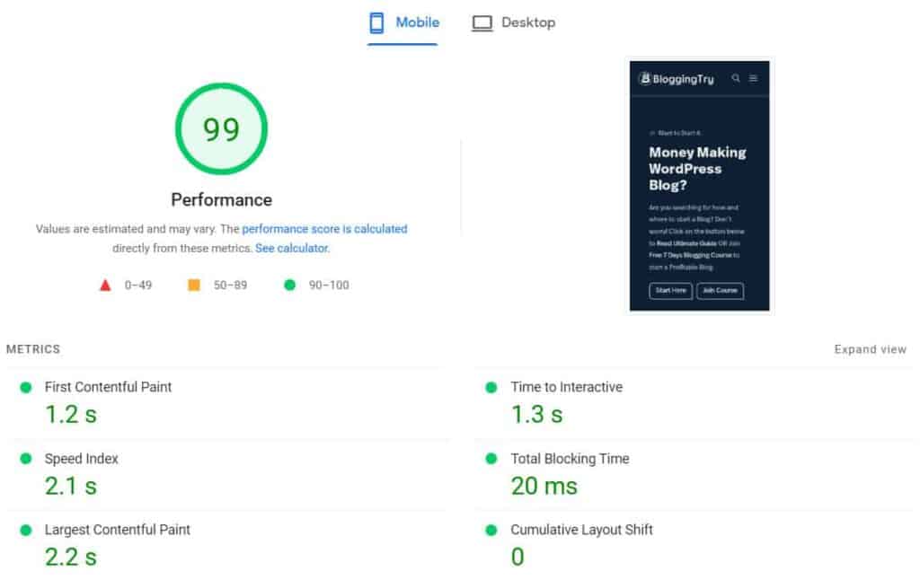Click the 99 performance score gauge ring
The height and width of the screenshot is (580, 920).
[221, 128]
